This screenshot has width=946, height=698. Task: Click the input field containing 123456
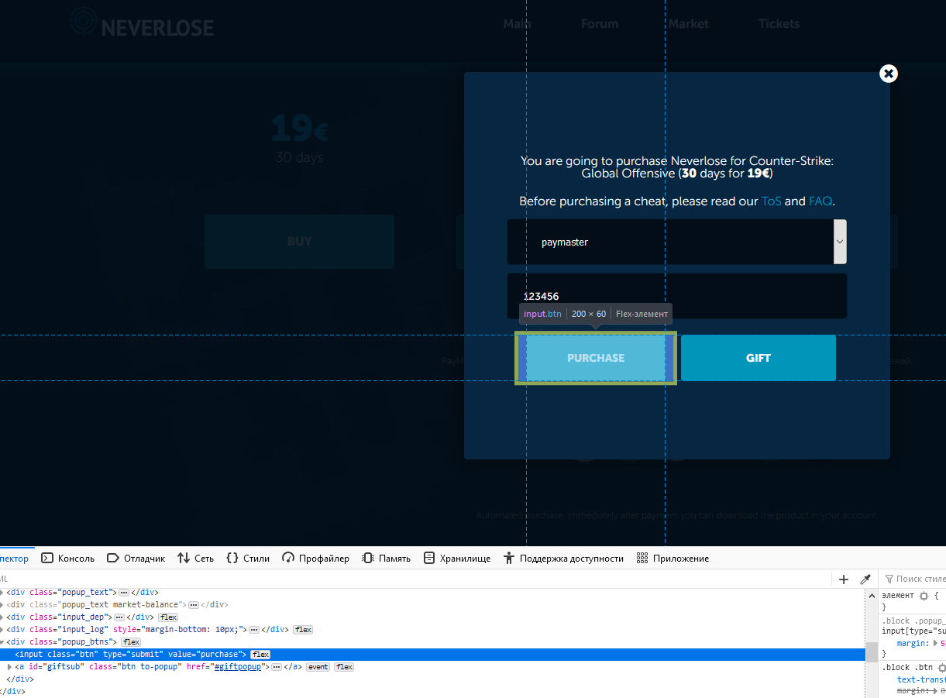point(677,296)
